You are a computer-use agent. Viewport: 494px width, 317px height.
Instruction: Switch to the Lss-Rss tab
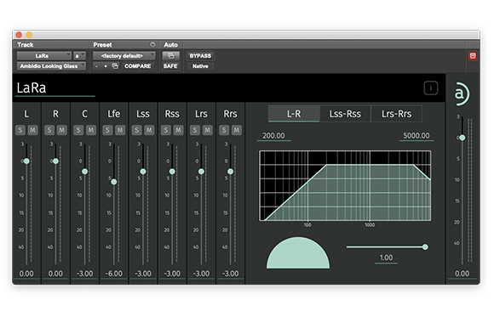(345, 114)
